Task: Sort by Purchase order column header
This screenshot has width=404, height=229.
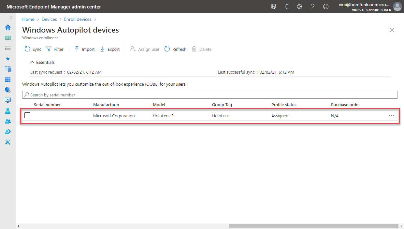Action: point(345,105)
